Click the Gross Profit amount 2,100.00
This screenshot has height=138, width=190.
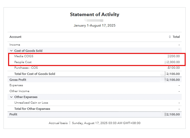tap(173, 80)
